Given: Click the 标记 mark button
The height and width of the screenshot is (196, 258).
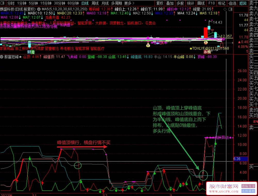Looking at the screenshot, I should click(x=221, y=3).
